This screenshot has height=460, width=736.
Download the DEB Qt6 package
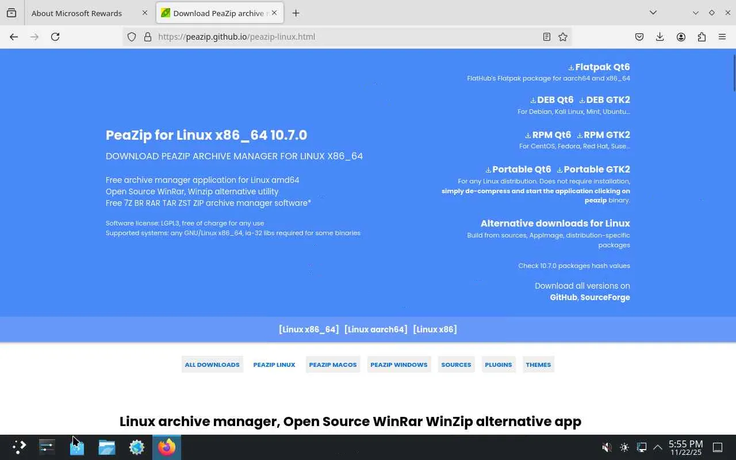pyautogui.click(x=551, y=100)
